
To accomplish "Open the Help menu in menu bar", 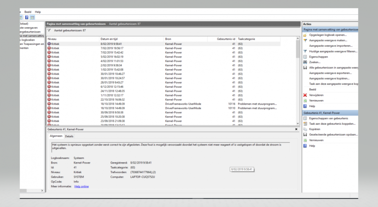I will (x=38, y=12).
